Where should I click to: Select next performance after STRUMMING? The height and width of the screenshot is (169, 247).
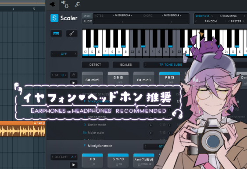click(x=244, y=16)
